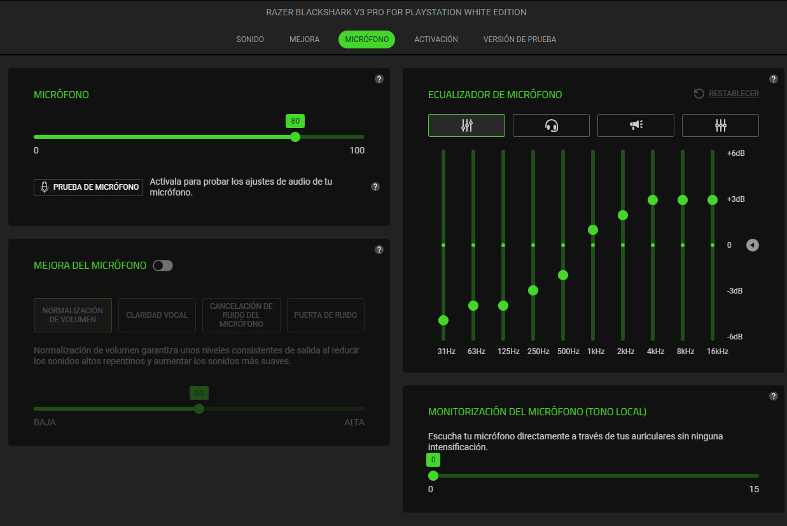Screen dimensions: 787x526
Task: Open help for Mejora del Micrófono panel
Action: tap(379, 250)
